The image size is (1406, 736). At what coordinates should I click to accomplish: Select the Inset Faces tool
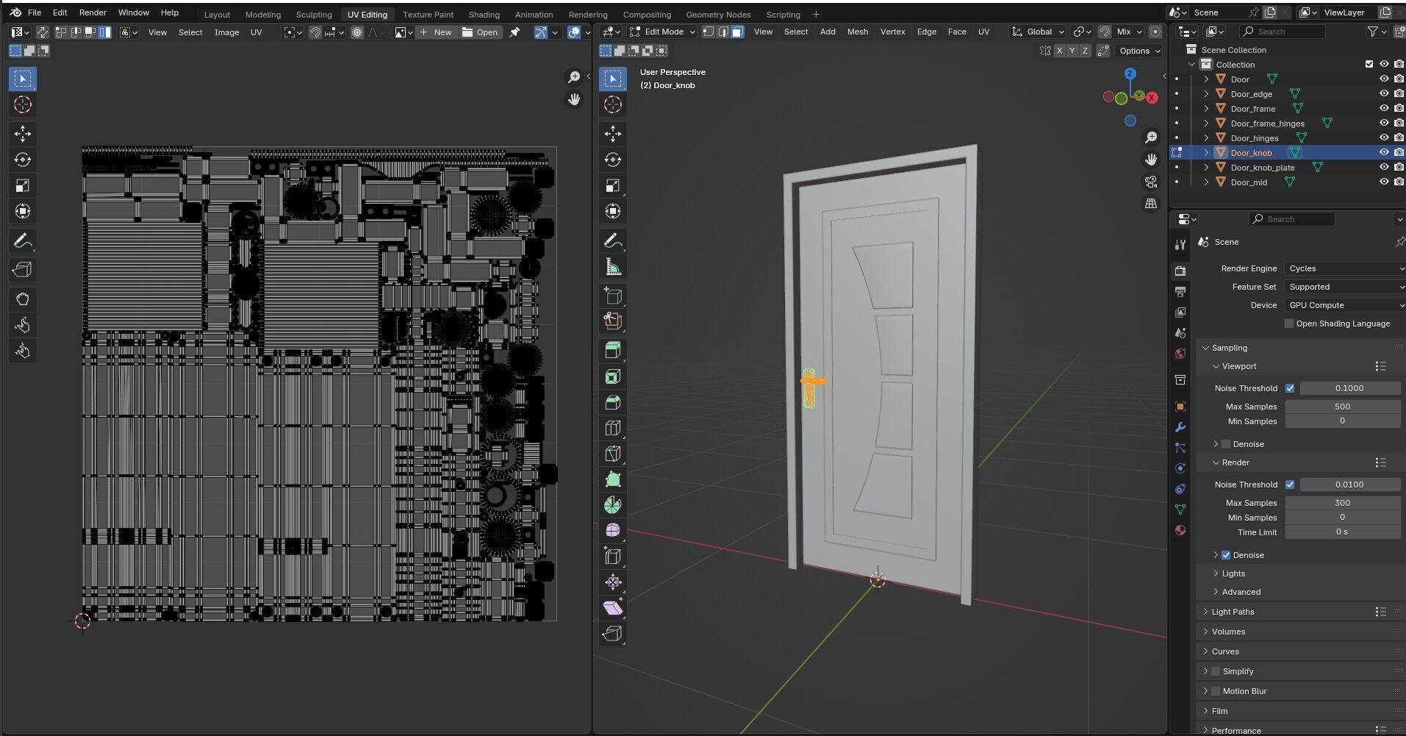click(613, 376)
